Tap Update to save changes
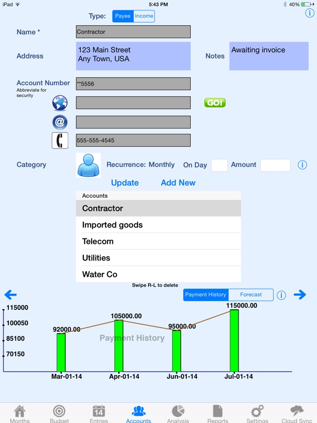This screenshot has width=317, height=423. tap(125, 183)
